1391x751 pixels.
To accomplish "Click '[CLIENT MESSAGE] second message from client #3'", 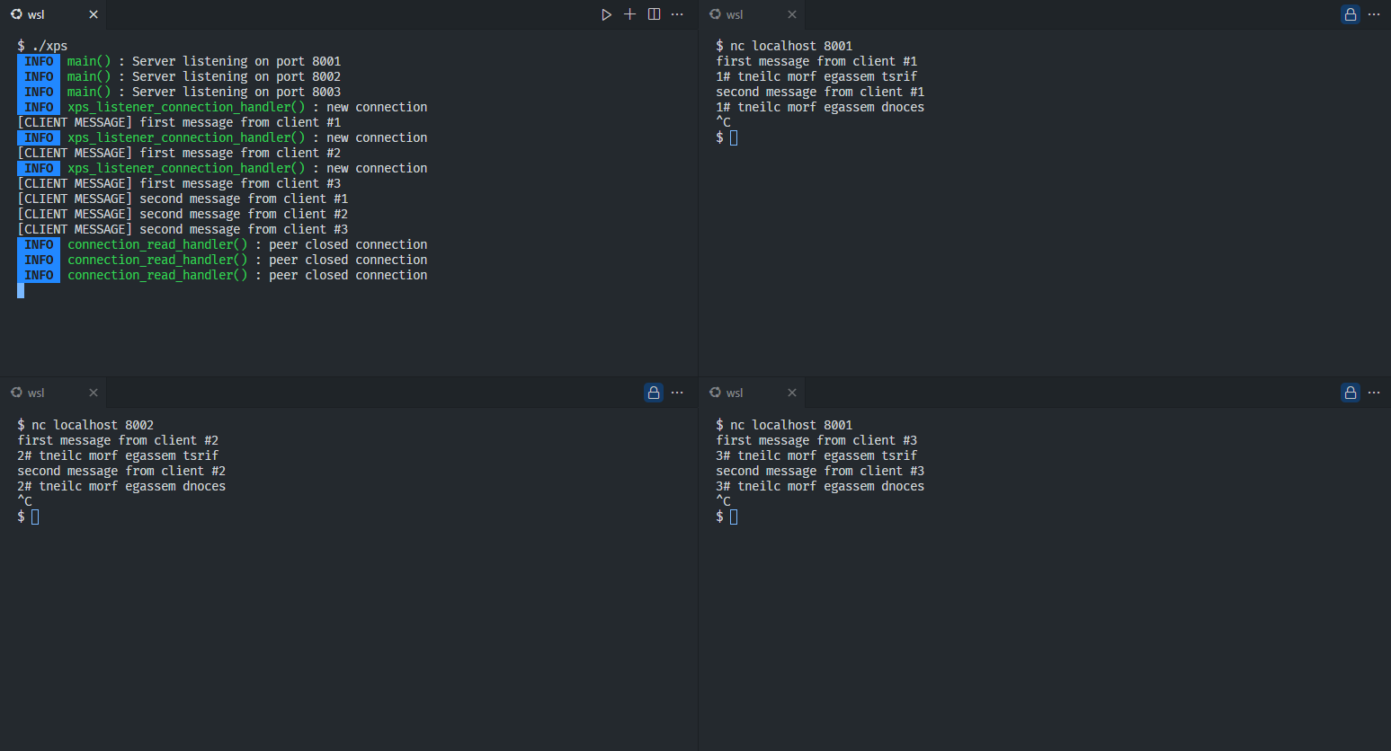I will (183, 229).
